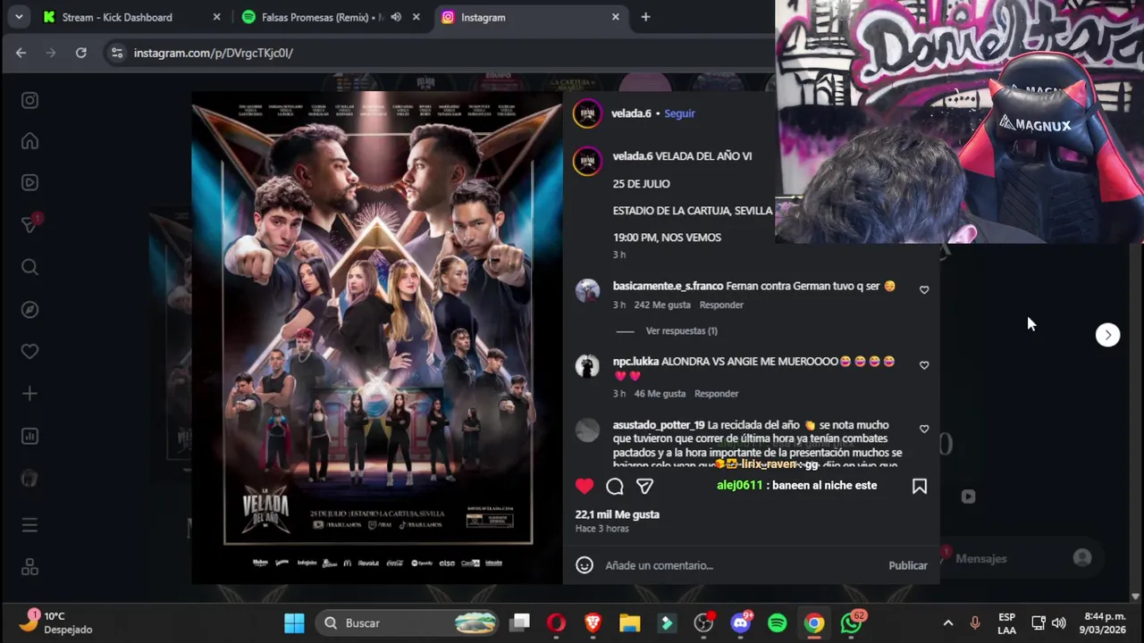View the '46 Me gusta' comment likes
The height and width of the screenshot is (643, 1144).
pos(660,393)
